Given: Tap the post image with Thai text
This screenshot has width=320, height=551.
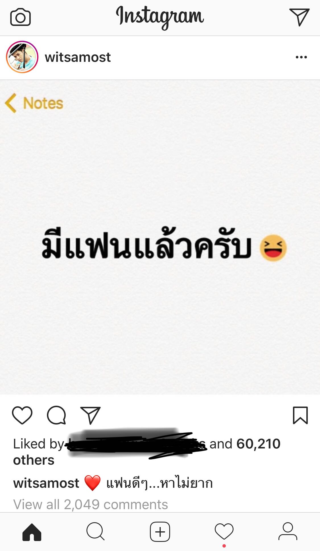Looking at the screenshot, I should (x=160, y=237).
